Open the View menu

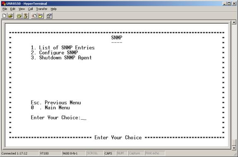22,9
